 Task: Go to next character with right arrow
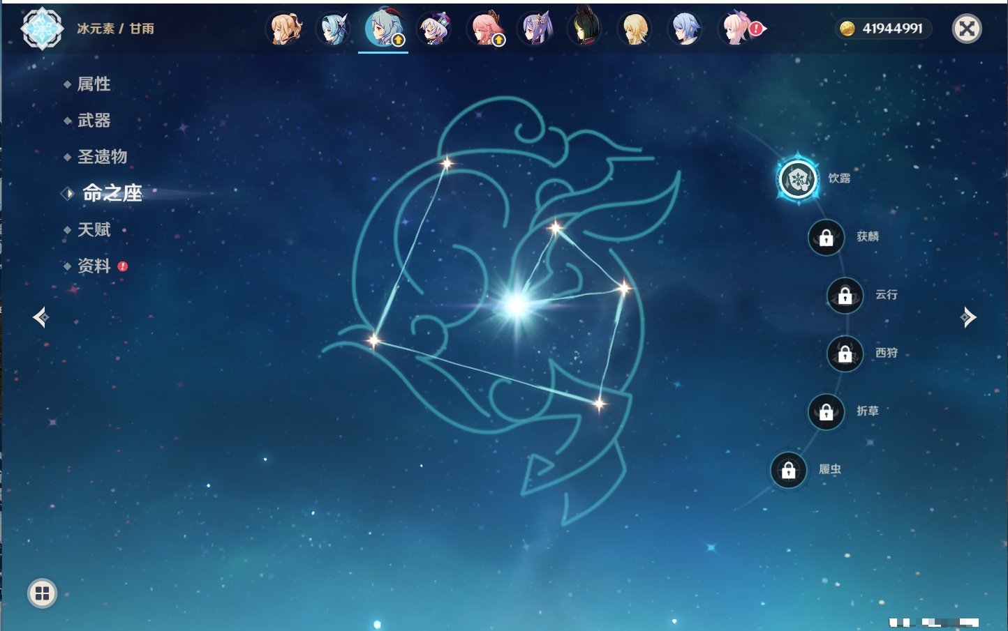[968, 317]
